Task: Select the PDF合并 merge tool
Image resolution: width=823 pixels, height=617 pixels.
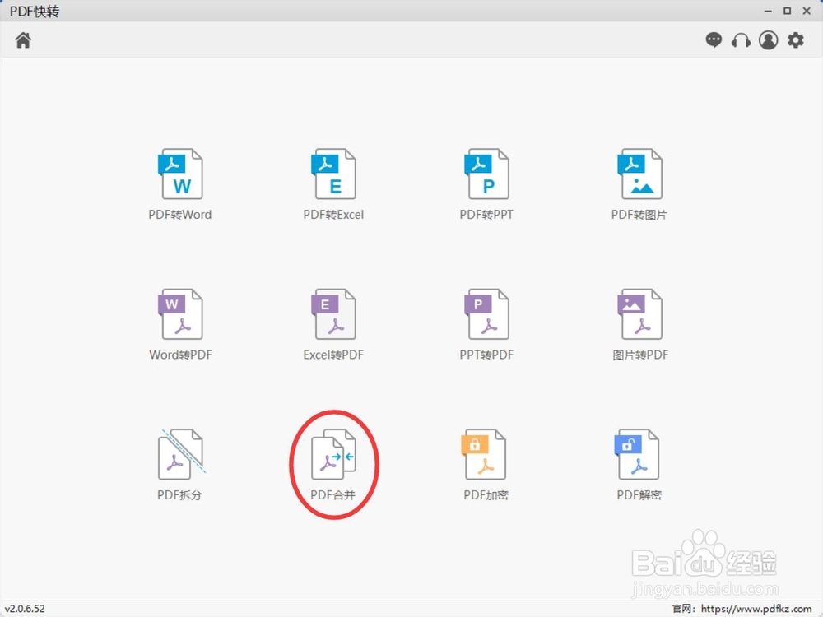Action: click(x=333, y=464)
